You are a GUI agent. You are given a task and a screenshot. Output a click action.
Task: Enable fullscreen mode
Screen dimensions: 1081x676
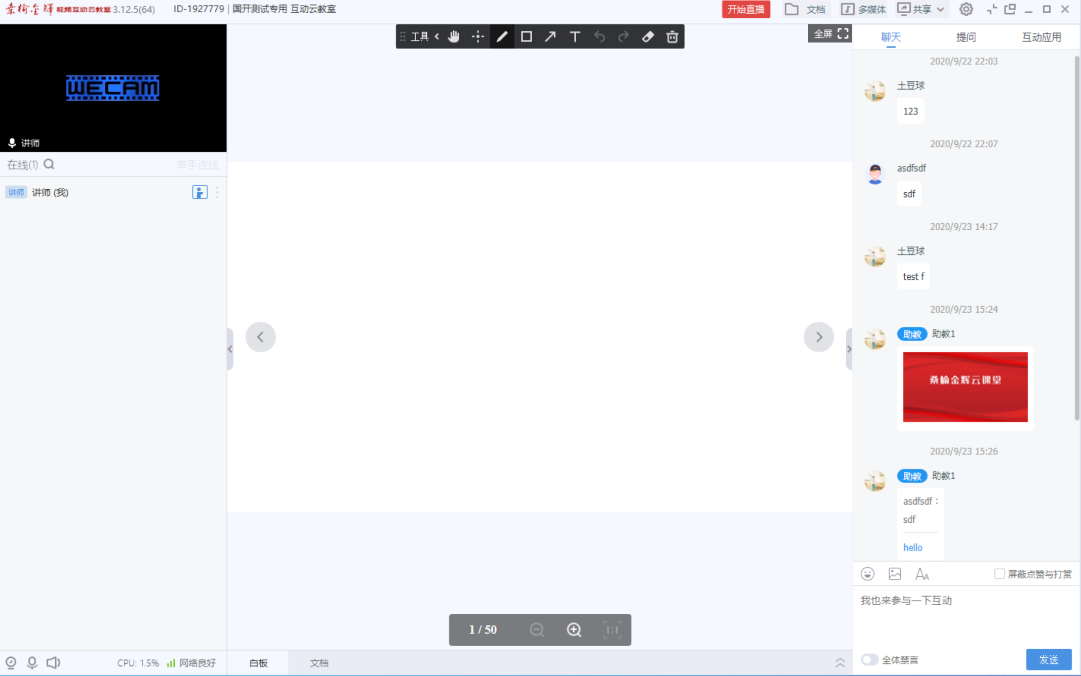[x=829, y=36]
